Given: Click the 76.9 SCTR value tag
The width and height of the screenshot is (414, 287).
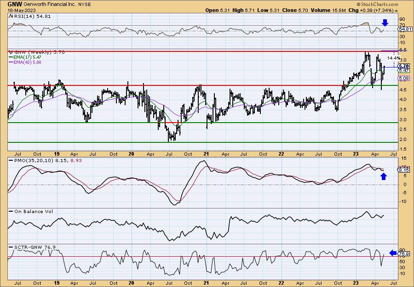Looking at the screenshot, I should click(404, 254).
